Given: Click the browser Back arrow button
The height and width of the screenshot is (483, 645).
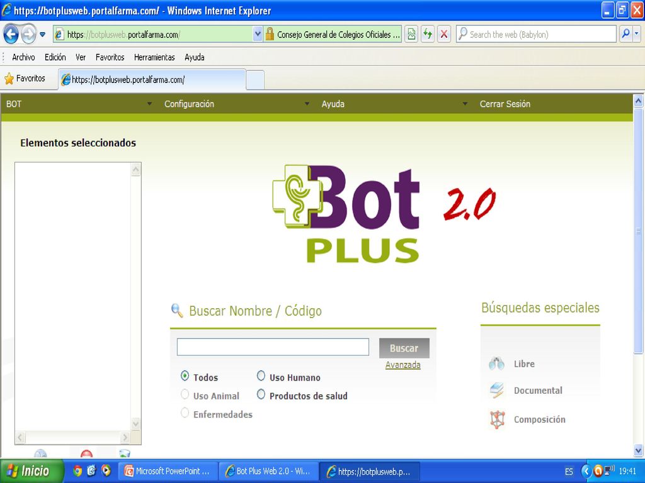Looking at the screenshot, I should point(11,34).
